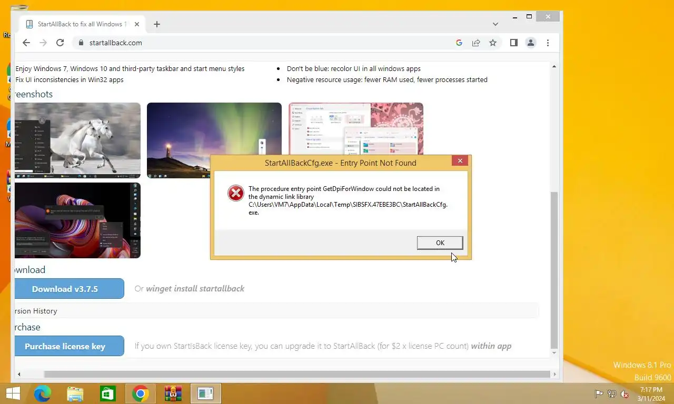Click 'Negative resource usage' bullet text
674x404 pixels.
point(387,80)
